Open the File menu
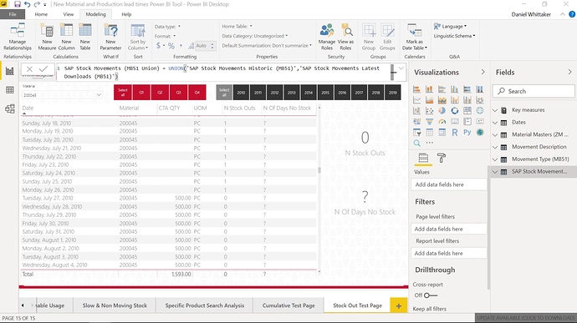577x323 pixels. pos(13,14)
